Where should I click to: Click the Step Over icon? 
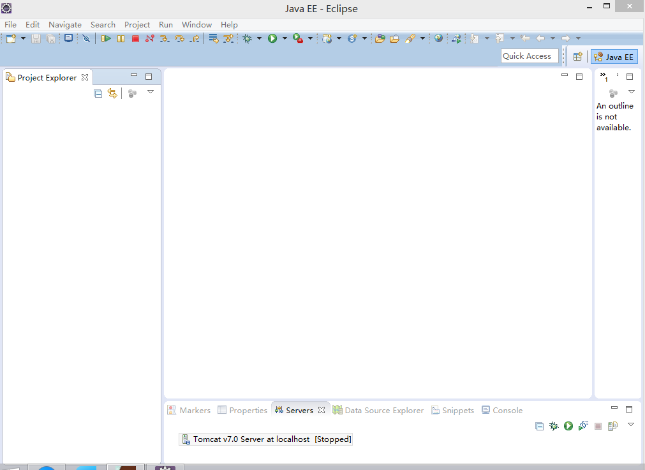(x=179, y=38)
